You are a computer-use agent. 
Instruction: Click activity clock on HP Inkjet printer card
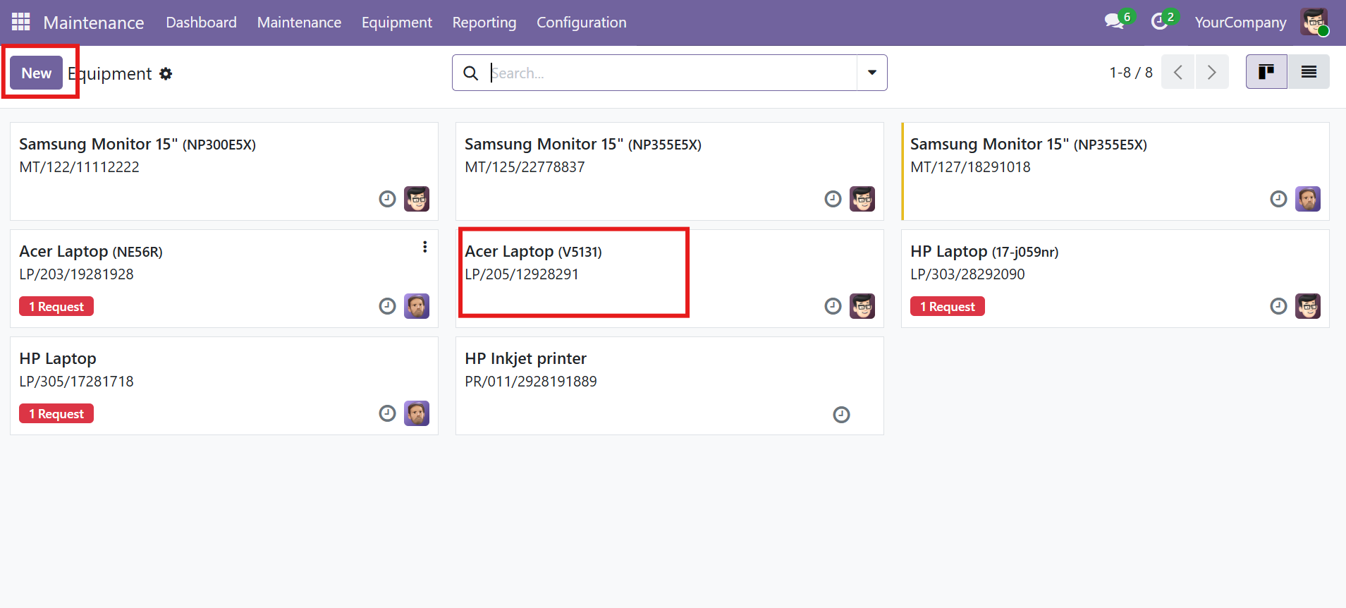coord(841,415)
